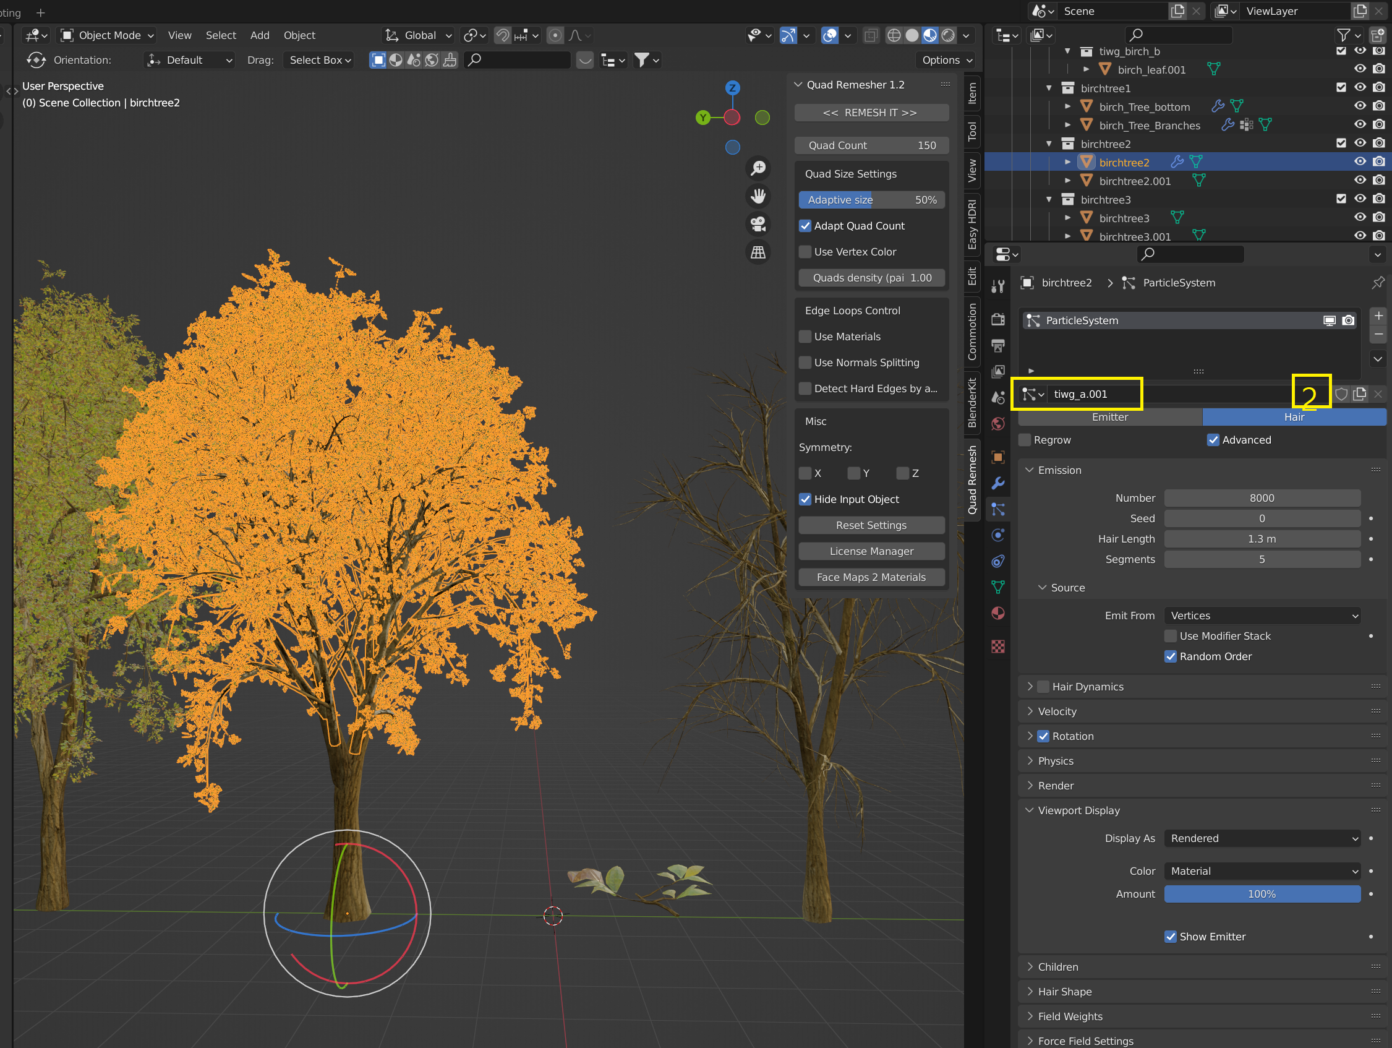Screen dimensions: 1392x1048
Task: Click the pan hand viewport navigation icon
Action: coord(758,196)
